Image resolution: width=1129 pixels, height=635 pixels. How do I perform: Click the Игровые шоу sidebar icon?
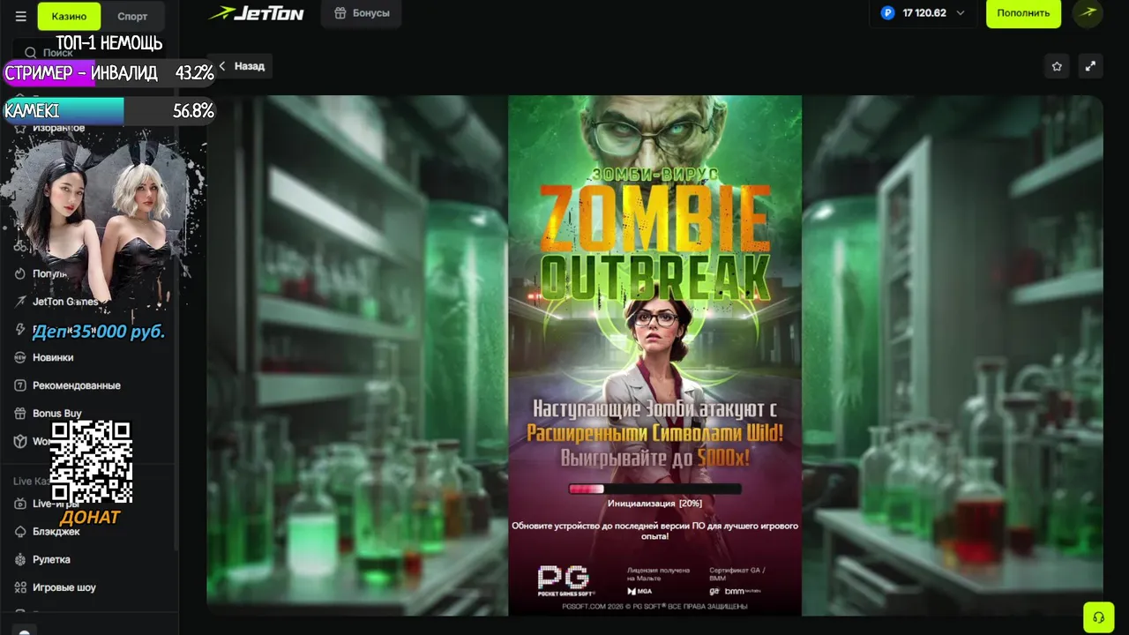tap(20, 587)
